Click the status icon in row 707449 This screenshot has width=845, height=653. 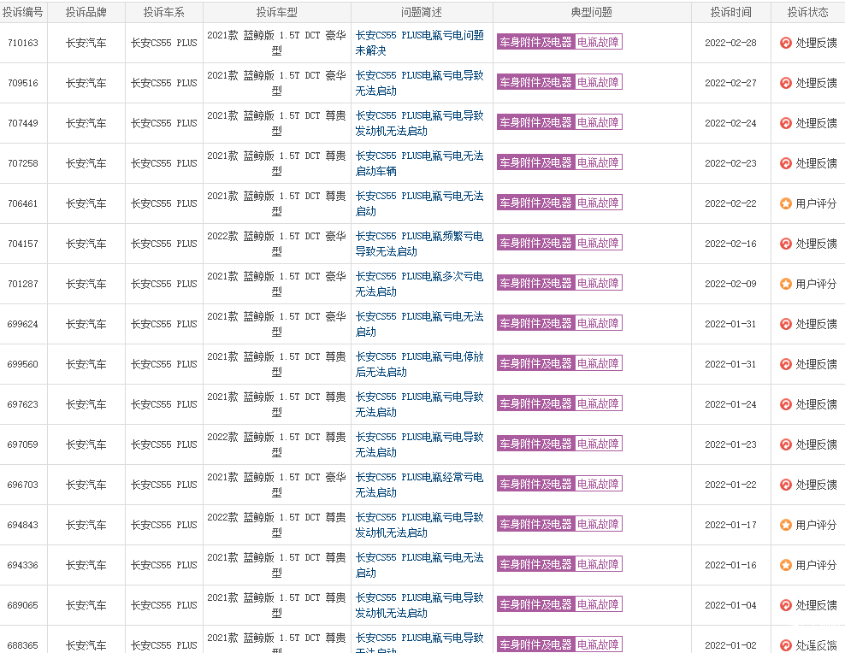(786, 123)
